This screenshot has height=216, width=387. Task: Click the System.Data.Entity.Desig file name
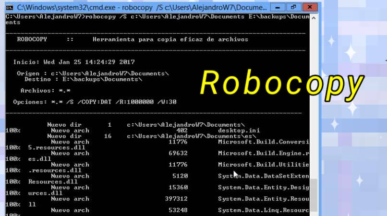pos(264,187)
